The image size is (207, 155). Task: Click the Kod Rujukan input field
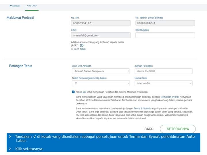165,35
